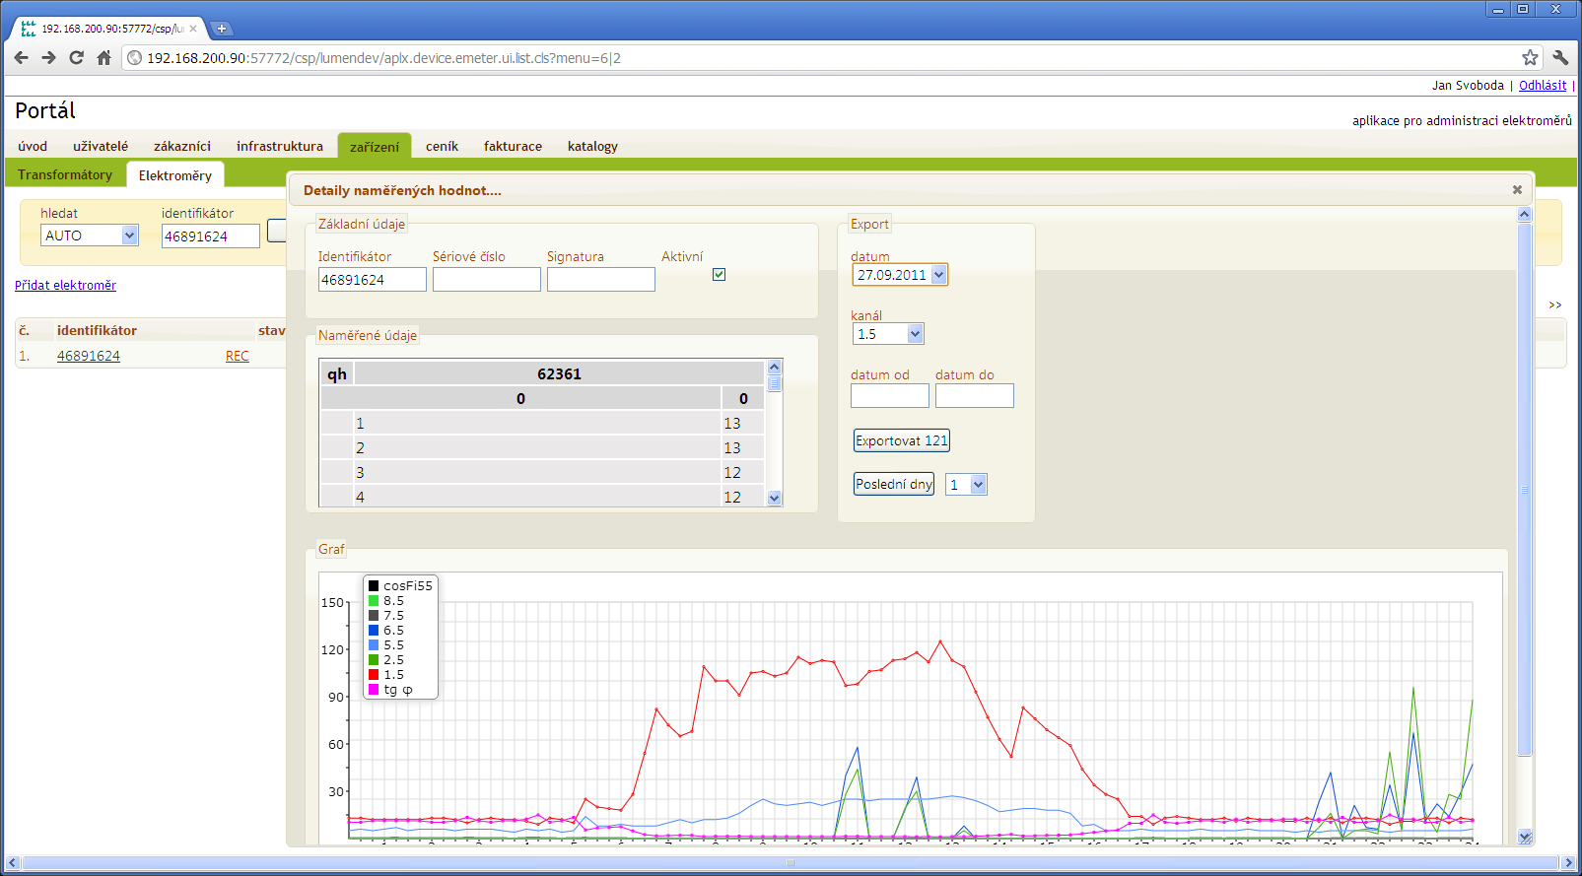This screenshot has width=1582, height=876.
Task: Go back to the previous page
Action: 22,58
